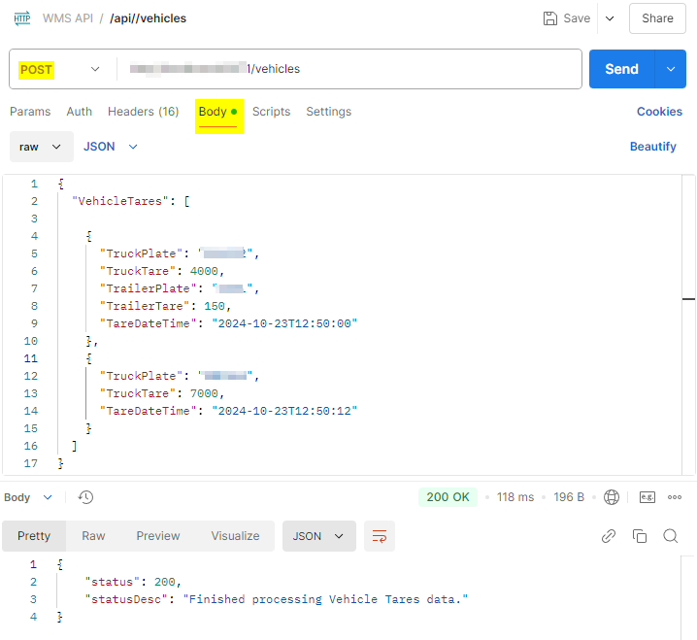Open the Cookies link
The height and width of the screenshot is (640, 697).
(659, 112)
